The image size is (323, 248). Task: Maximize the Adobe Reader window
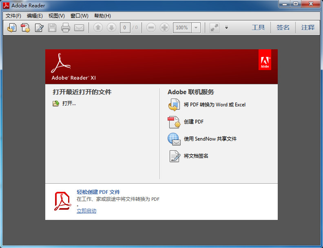(x=296, y=4)
